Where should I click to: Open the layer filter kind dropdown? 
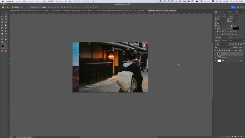(x=221, y=44)
